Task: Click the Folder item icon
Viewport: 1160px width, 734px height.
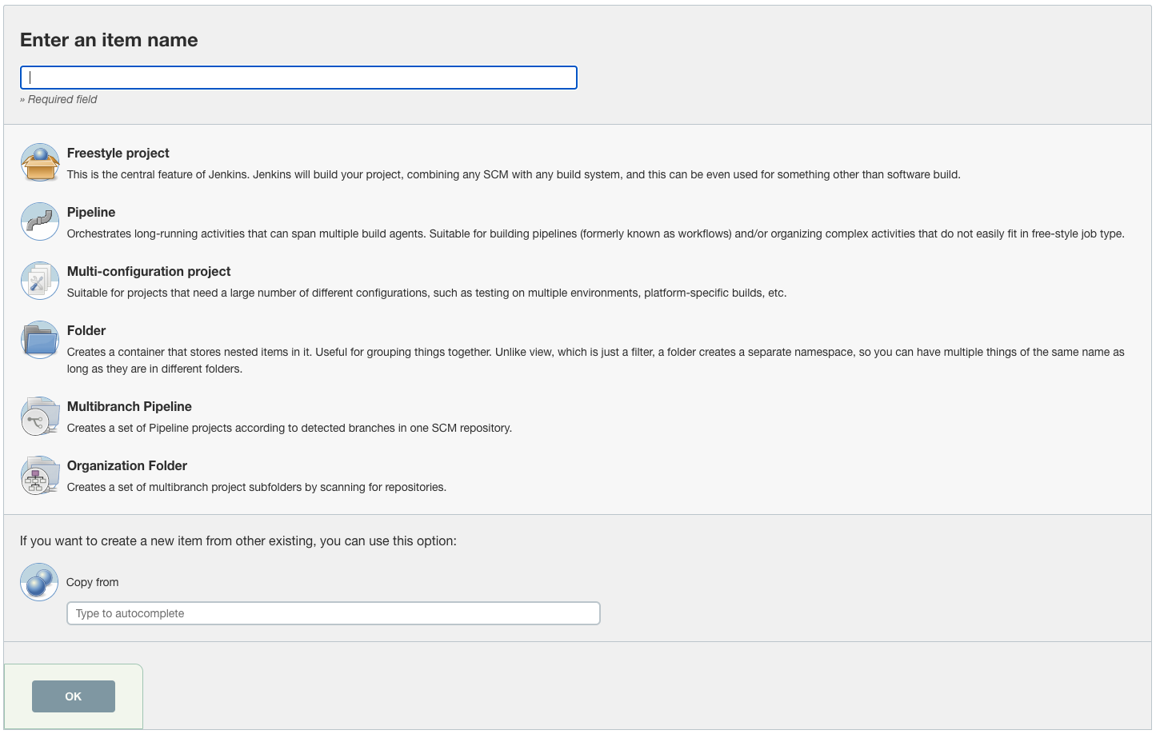Action: point(39,340)
